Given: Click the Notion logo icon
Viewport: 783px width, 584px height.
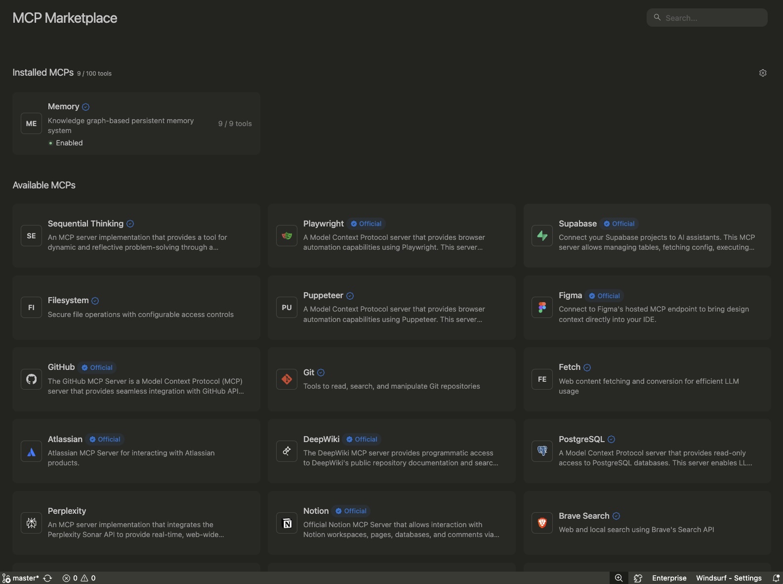Looking at the screenshot, I should (287, 523).
